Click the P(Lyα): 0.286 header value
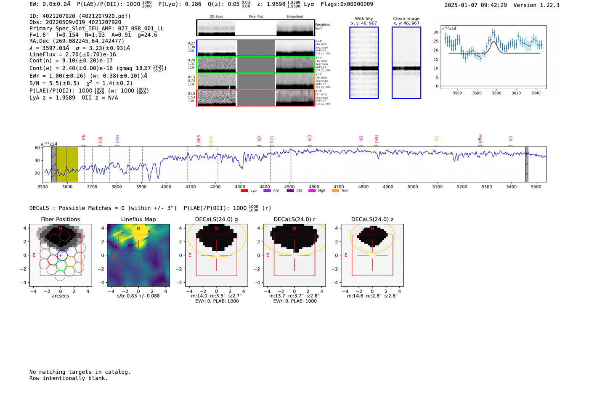The image size is (589, 401). (180, 4)
